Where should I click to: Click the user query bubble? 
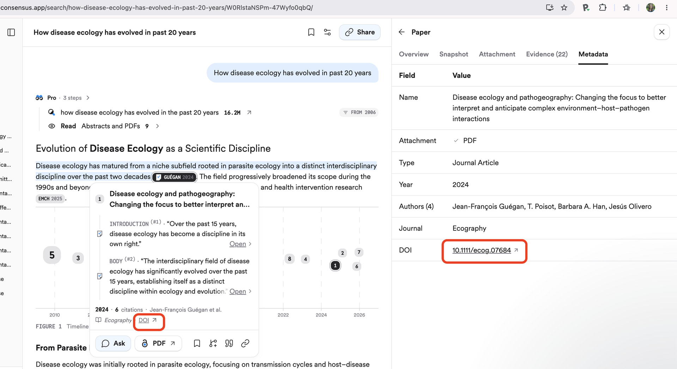[292, 73]
